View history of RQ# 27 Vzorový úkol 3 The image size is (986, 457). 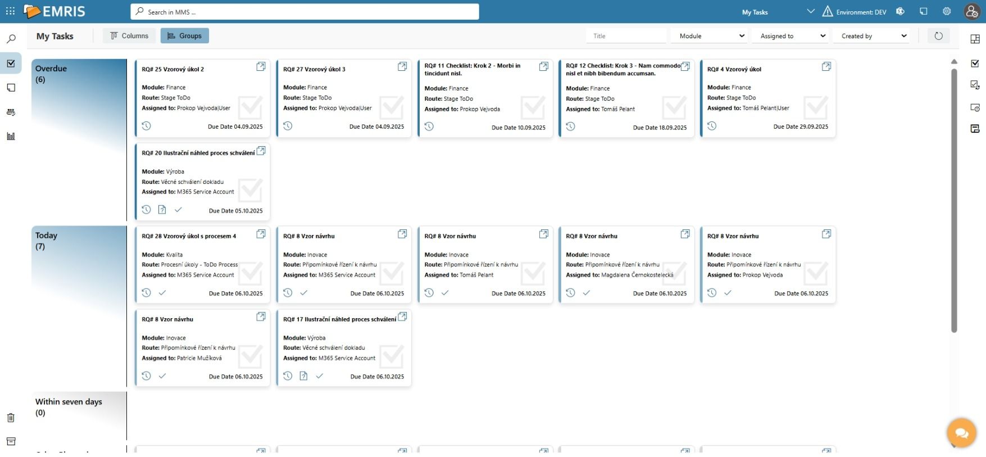288,126
